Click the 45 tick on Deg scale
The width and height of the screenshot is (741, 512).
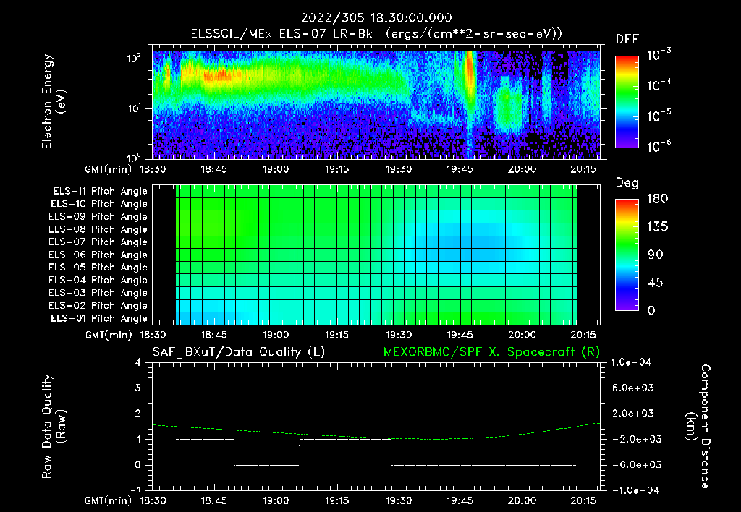click(x=656, y=283)
